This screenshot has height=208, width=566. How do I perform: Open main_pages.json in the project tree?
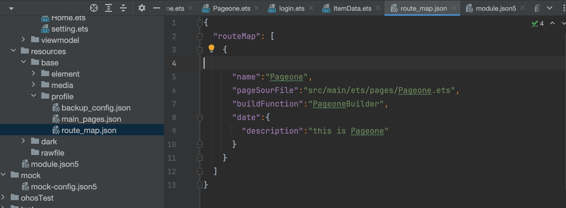tap(91, 119)
